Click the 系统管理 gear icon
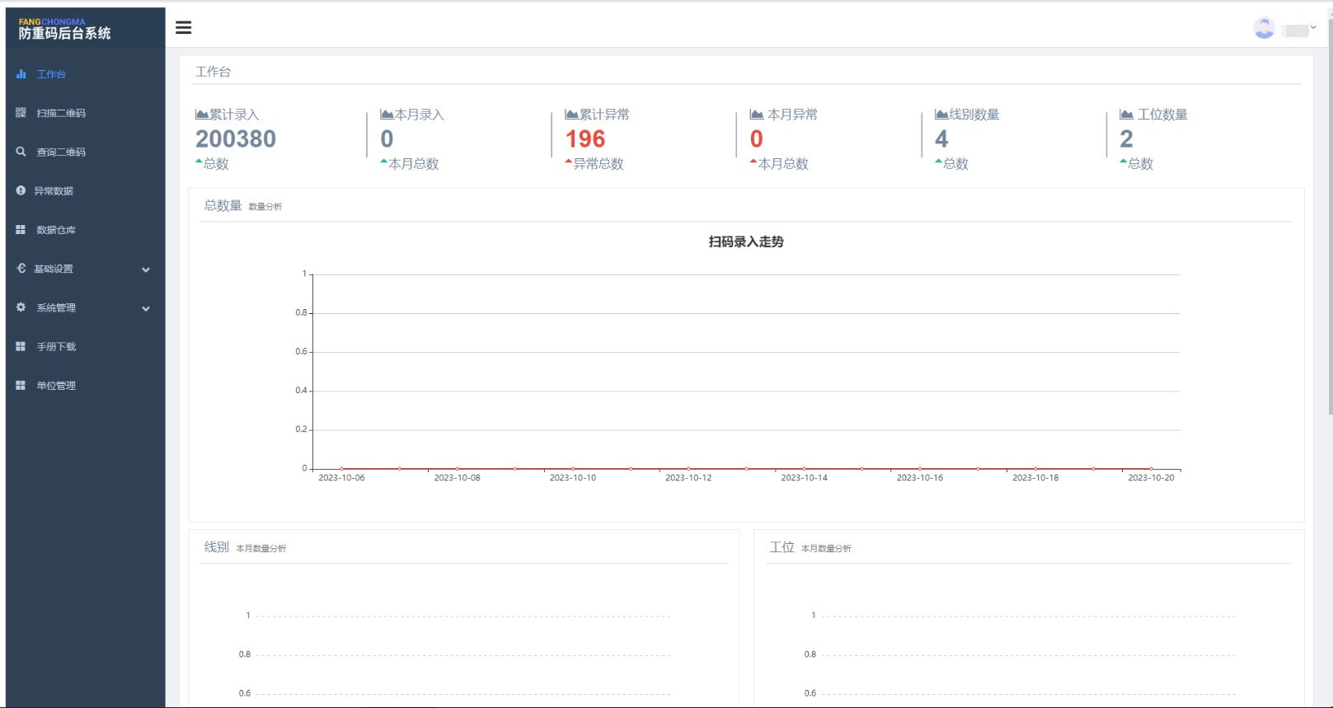1333x708 pixels. [21, 307]
